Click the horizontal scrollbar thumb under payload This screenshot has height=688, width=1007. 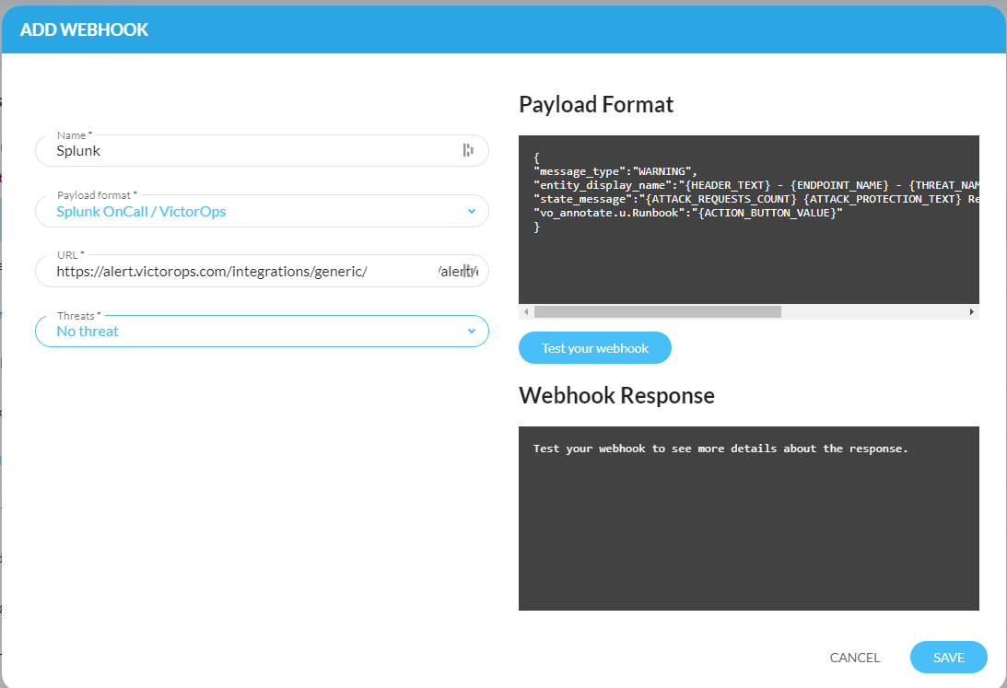(x=658, y=312)
